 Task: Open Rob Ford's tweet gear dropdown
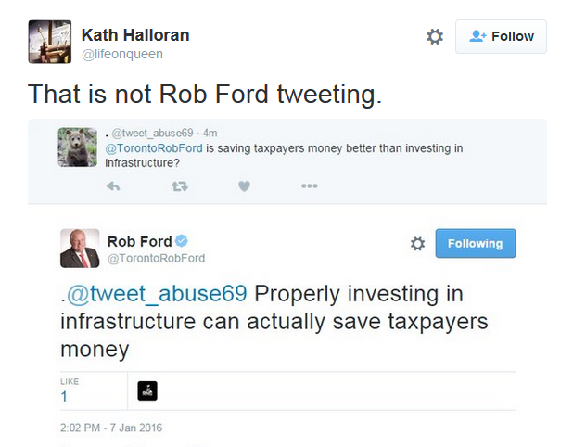click(x=417, y=243)
